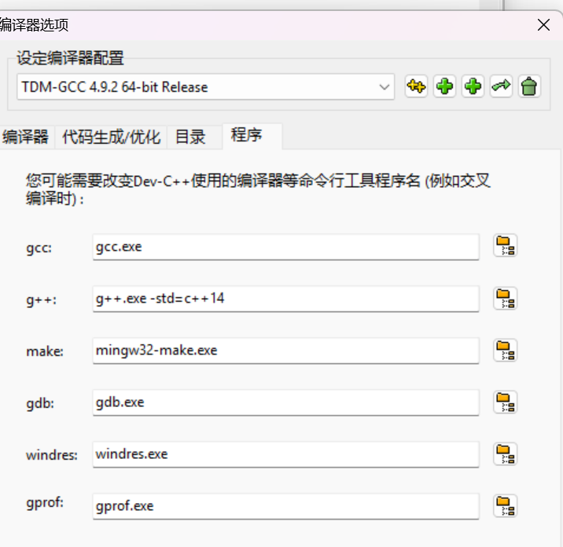The height and width of the screenshot is (547, 563).
Task: Browse for the gdb program file
Action: [x=505, y=402]
